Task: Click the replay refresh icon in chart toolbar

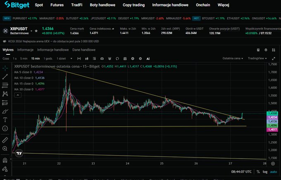Action: click(x=117, y=58)
